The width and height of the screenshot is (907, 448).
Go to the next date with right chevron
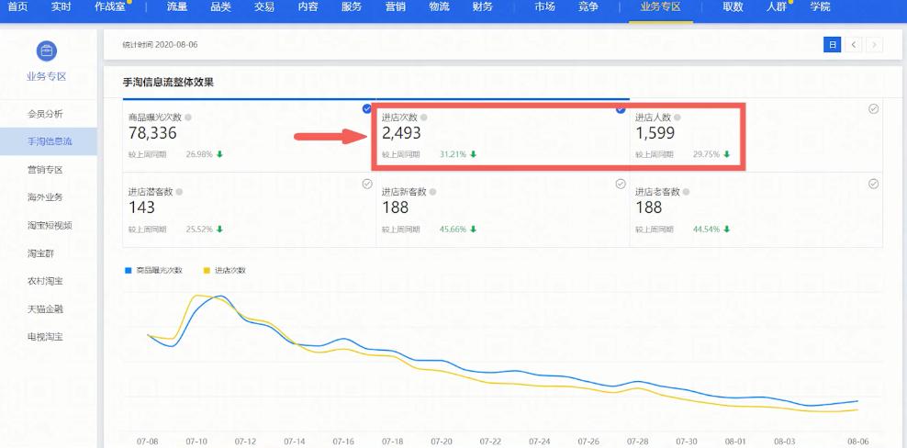pyautogui.click(x=875, y=45)
